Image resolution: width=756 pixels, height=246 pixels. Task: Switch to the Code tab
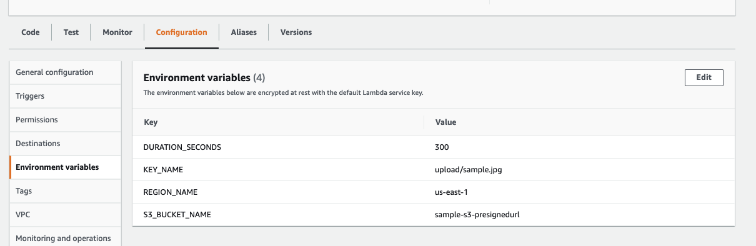coord(31,32)
